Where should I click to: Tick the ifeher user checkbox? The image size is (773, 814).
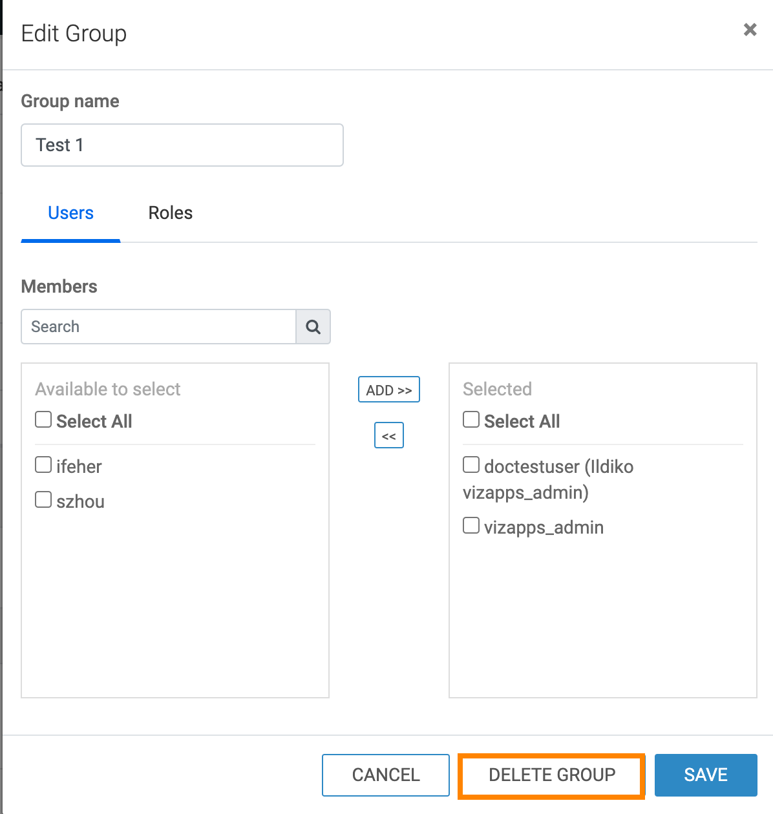(x=43, y=465)
